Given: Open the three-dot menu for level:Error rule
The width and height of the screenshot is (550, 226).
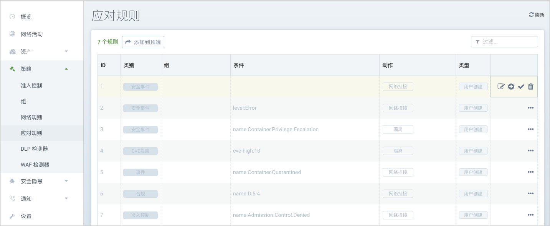Looking at the screenshot, I should pos(530,108).
